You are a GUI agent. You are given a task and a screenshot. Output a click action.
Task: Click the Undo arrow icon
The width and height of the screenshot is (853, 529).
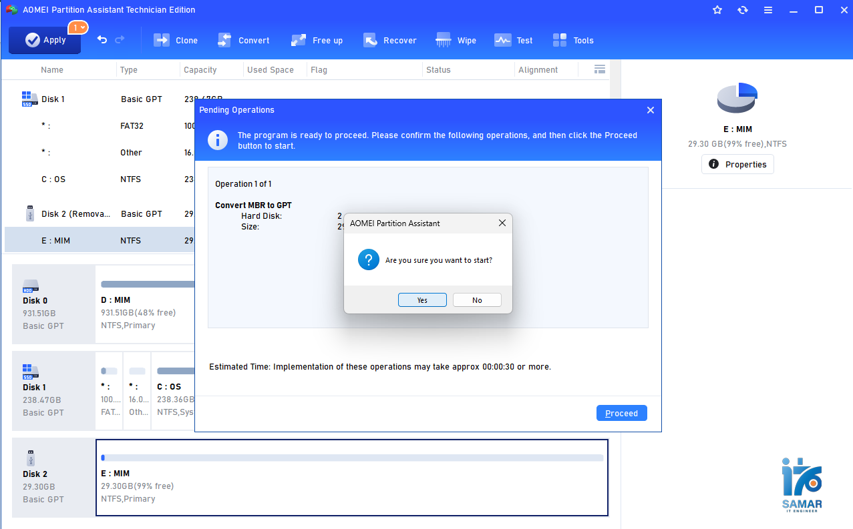click(x=102, y=40)
